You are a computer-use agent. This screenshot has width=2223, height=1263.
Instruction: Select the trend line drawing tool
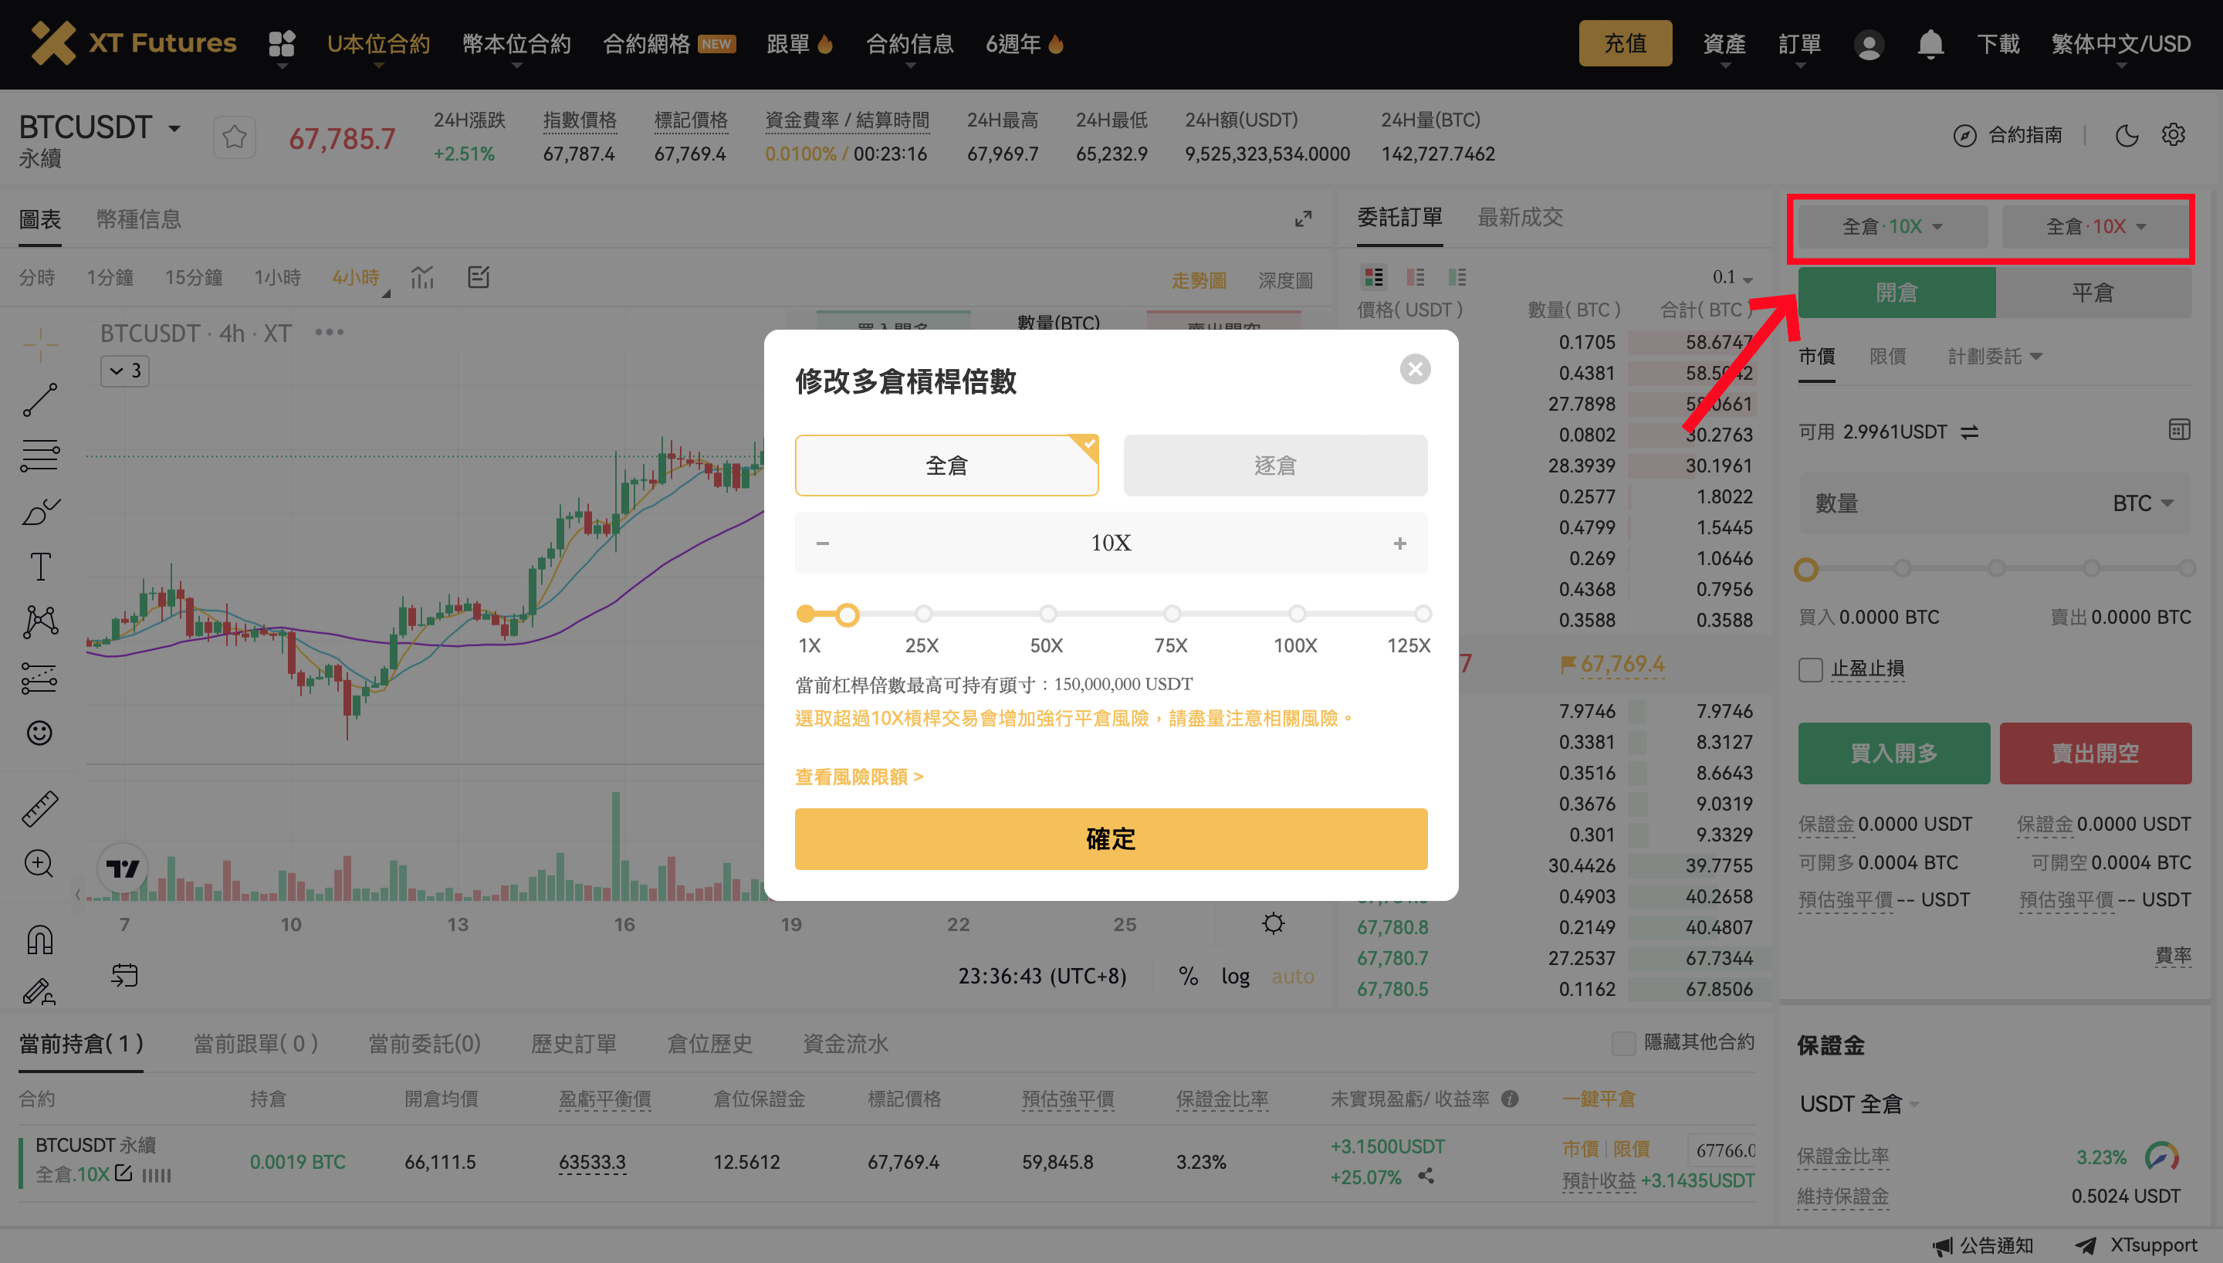(39, 400)
